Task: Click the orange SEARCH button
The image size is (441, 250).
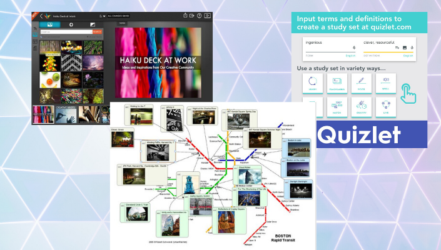Action: coord(98,32)
